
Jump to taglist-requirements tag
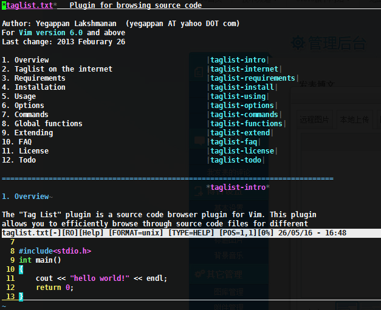click(x=253, y=78)
